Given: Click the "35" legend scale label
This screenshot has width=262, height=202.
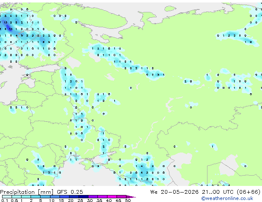Looking at the screenshot, I should [99, 200].
